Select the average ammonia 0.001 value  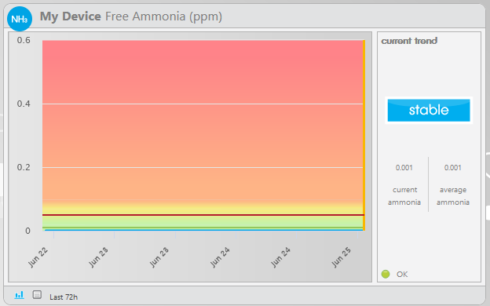tap(453, 168)
